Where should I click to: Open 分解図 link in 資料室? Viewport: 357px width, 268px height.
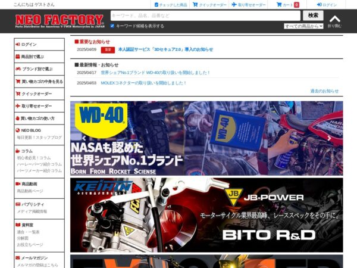[23, 238]
